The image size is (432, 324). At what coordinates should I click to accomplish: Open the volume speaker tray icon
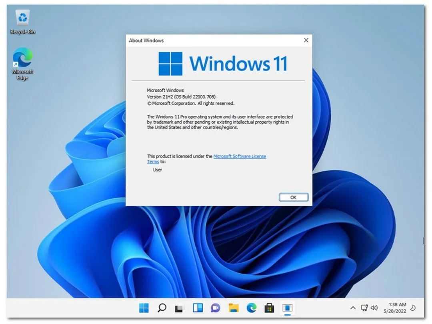[374, 308]
